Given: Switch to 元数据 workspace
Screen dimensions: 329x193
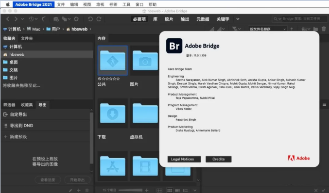Looking at the screenshot, I should pyautogui.click(x=203, y=19).
